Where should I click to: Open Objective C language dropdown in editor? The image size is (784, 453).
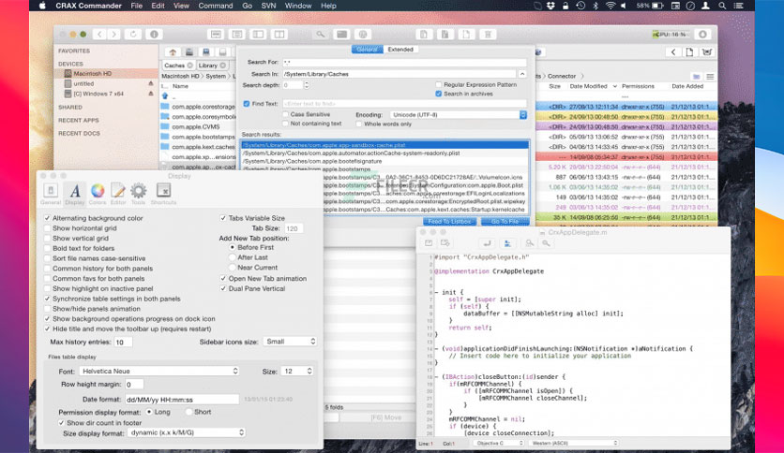(499, 443)
